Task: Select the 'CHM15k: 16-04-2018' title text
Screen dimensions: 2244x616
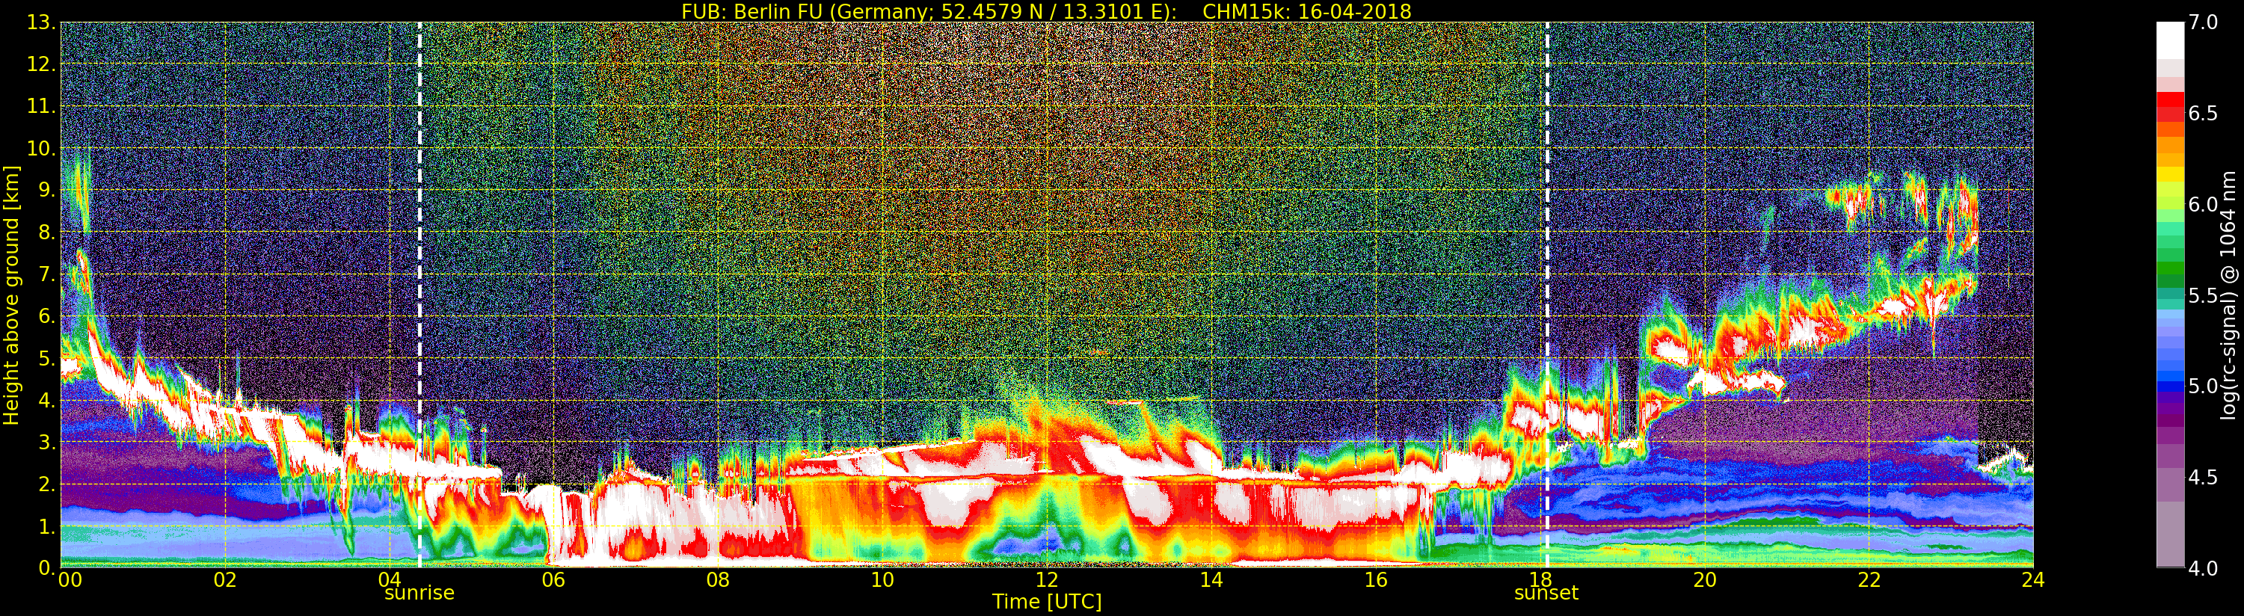Action: (x=1306, y=11)
